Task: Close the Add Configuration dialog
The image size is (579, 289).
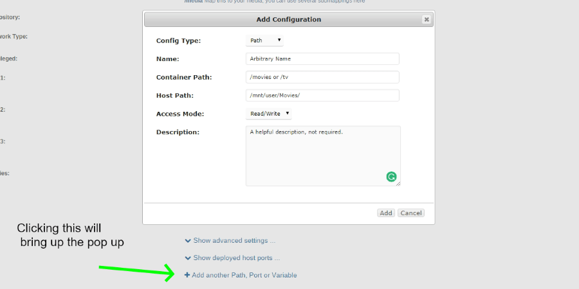Action: [427, 19]
